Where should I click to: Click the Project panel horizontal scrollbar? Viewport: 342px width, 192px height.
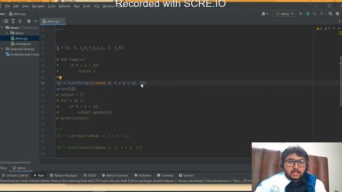(x=15, y=162)
